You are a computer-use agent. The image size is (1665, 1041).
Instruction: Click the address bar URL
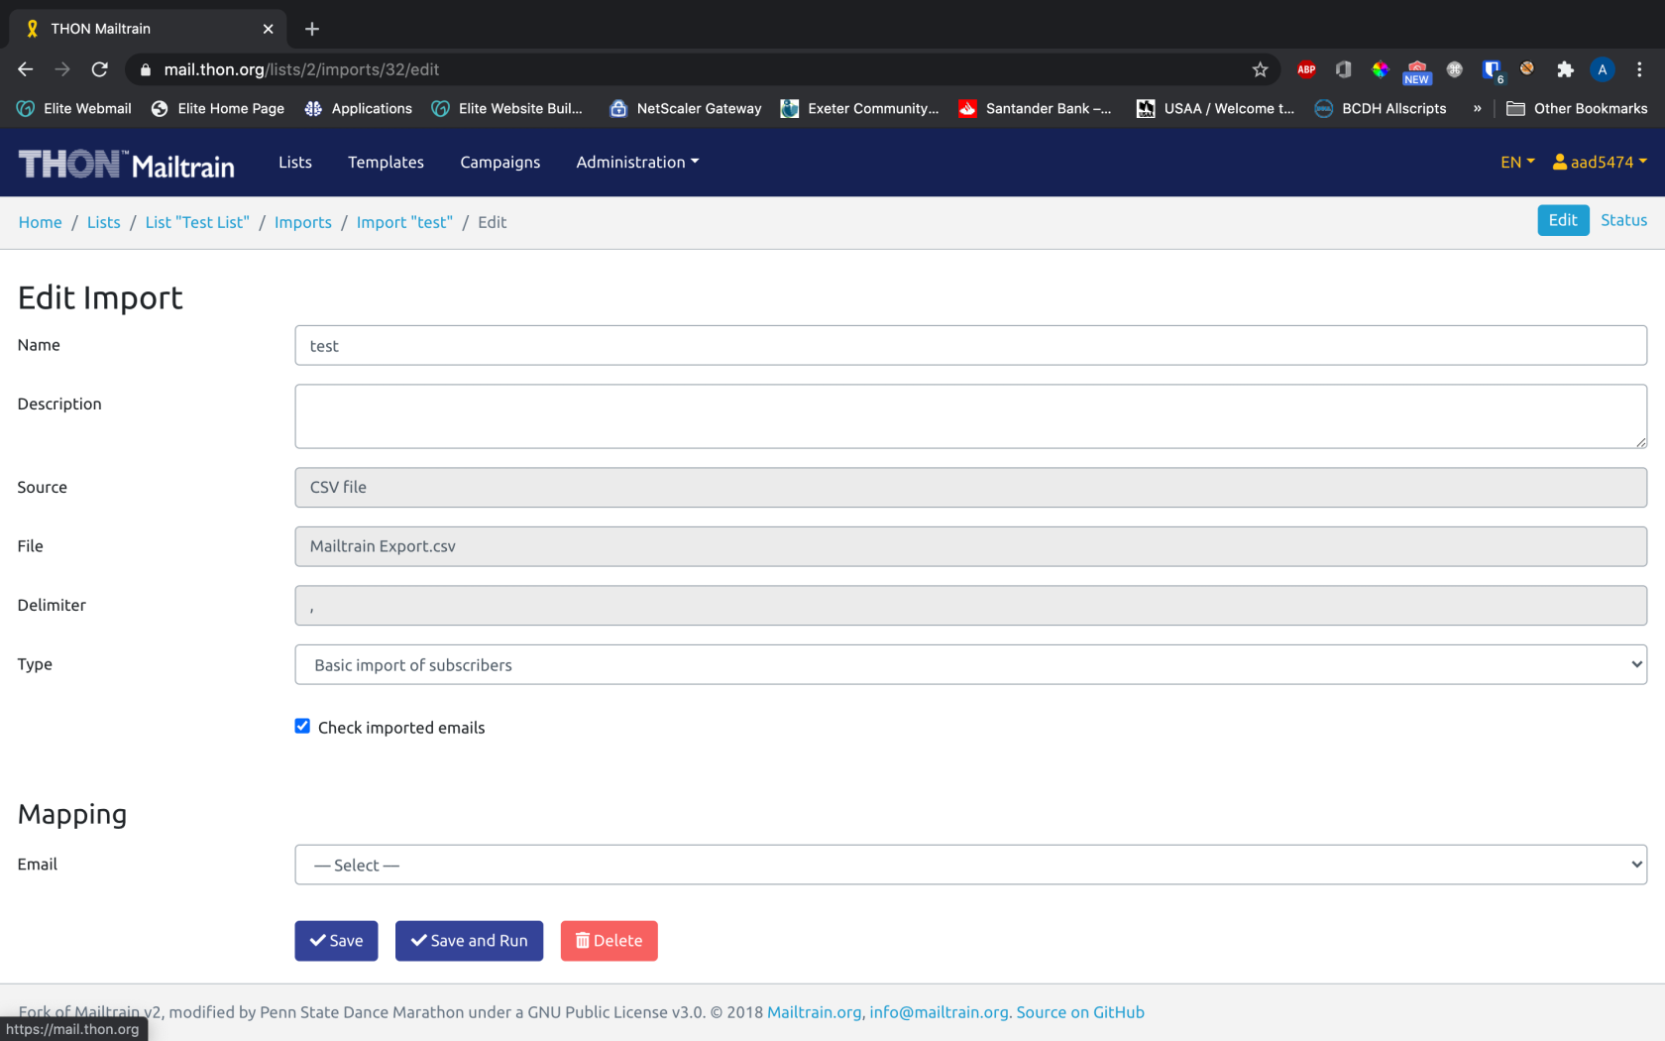pyautogui.click(x=301, y=69)
